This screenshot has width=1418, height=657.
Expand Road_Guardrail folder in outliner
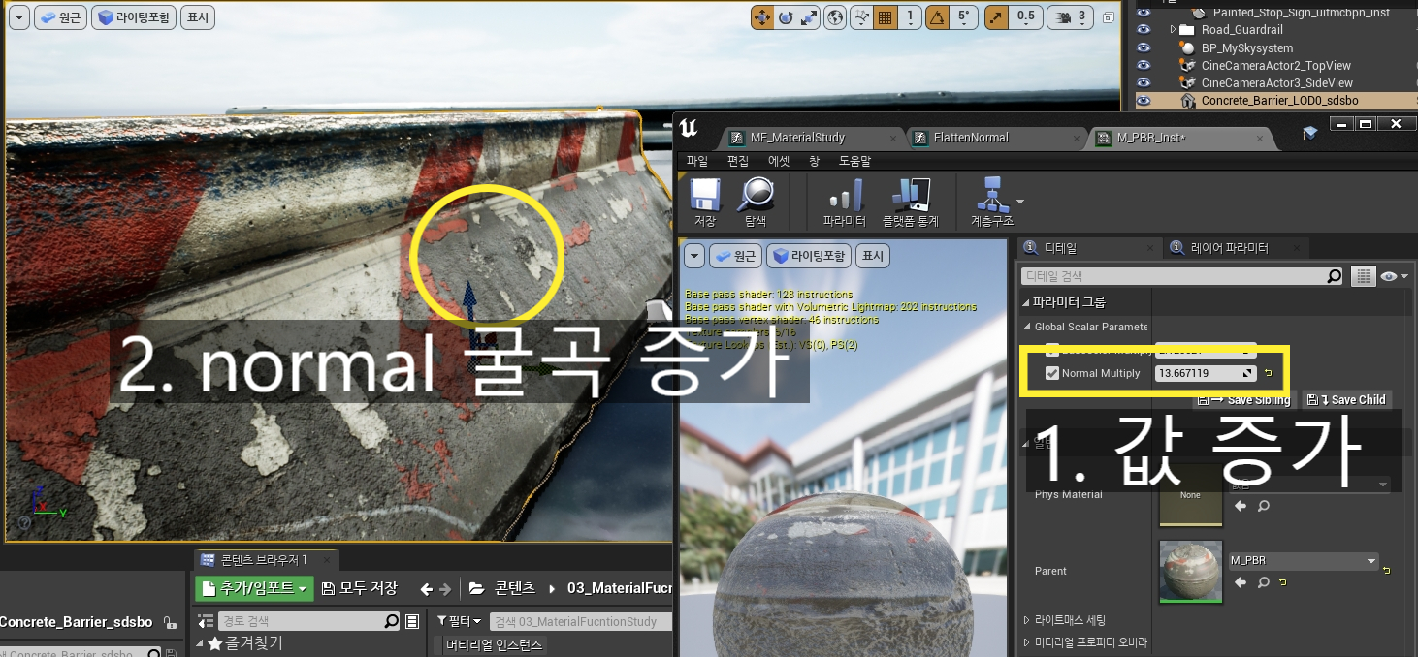[1174, 30]
